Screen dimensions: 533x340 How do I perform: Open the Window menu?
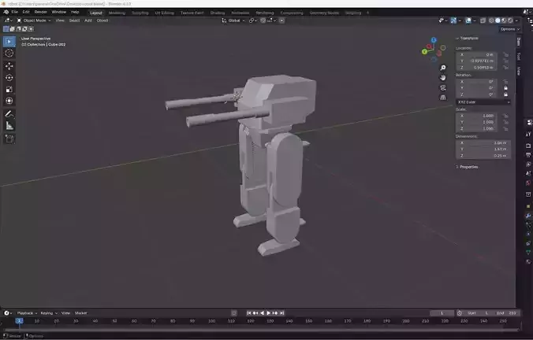point(59,12)
